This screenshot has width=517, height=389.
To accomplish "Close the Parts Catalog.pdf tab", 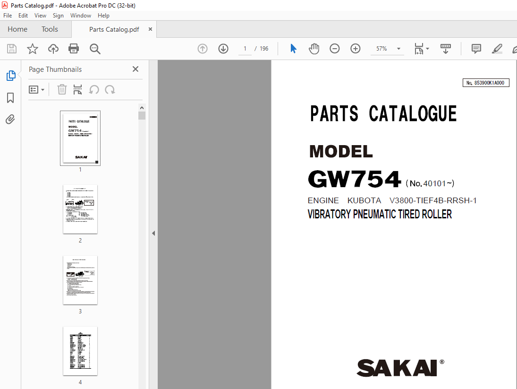I will 150,29.
